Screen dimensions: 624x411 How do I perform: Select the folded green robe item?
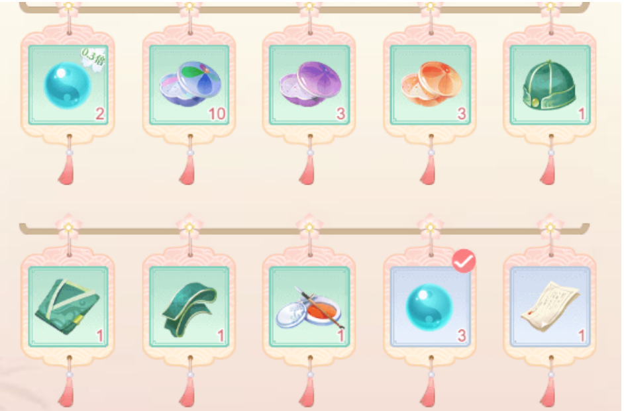[68, 306]
